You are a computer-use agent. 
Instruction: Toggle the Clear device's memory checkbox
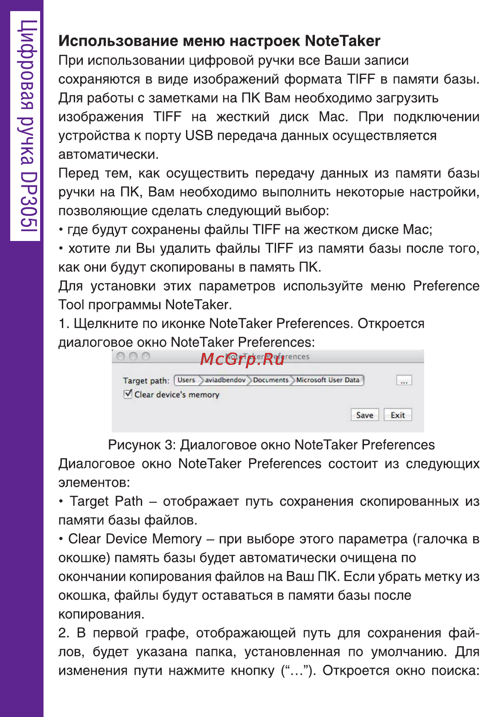tap(128, 394)
